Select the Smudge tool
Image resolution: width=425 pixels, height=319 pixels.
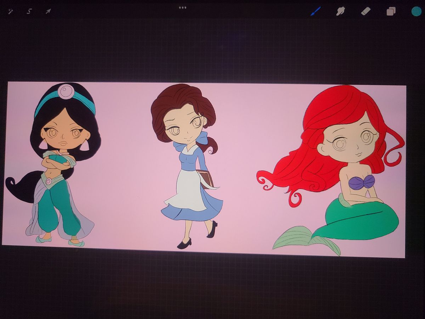pos(340,11)
